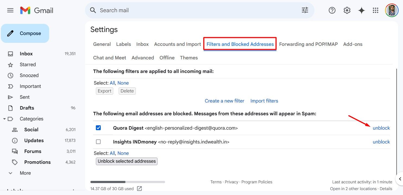Collapse the Categories section
This screenshot has height=195, width=403.
pyautogui.click(x=4, y=119)
